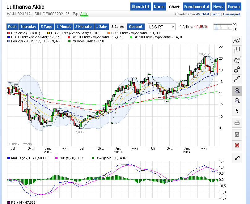Image resolution: width=250 pixels, height=204 pixels.
Task: Select the 1 Jahr time range
Action: pyautogui.click(x=101, y=27)
